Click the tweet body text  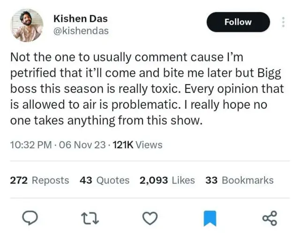pyautogui.click(x=146, y=89)
